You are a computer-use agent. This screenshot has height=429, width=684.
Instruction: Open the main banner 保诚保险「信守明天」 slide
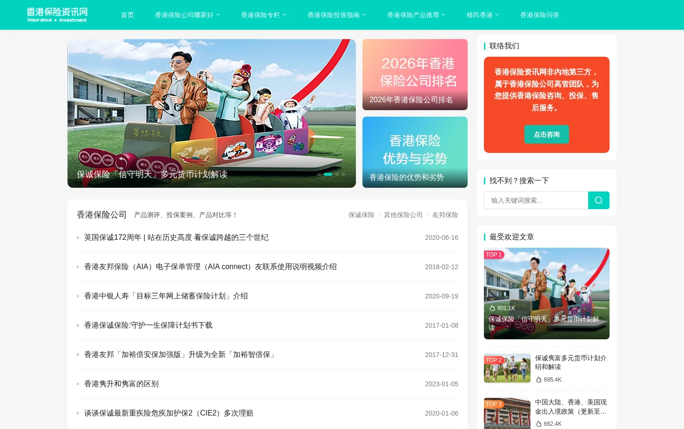coord(212,113)
